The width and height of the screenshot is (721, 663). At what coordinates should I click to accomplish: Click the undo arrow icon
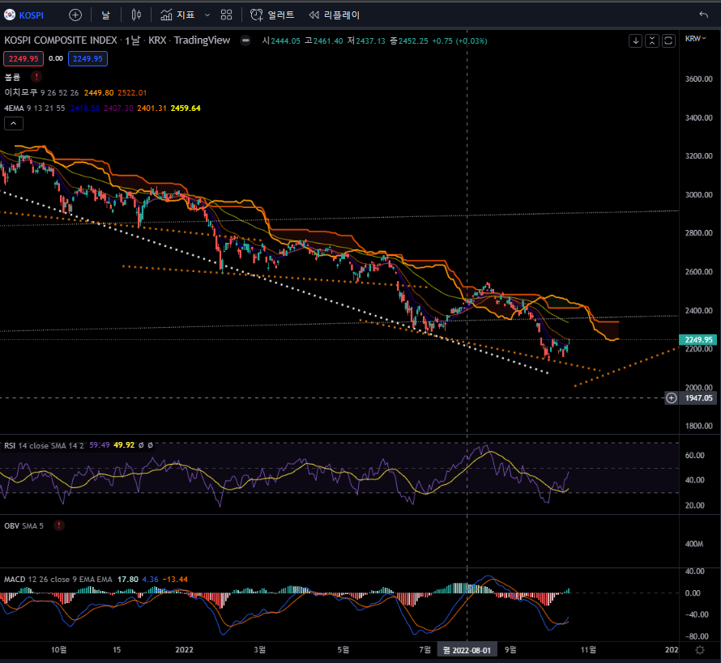[703, 15]
